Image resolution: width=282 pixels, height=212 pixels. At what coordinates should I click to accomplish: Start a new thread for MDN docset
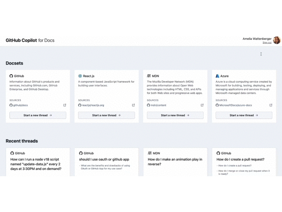click(175, 115)
